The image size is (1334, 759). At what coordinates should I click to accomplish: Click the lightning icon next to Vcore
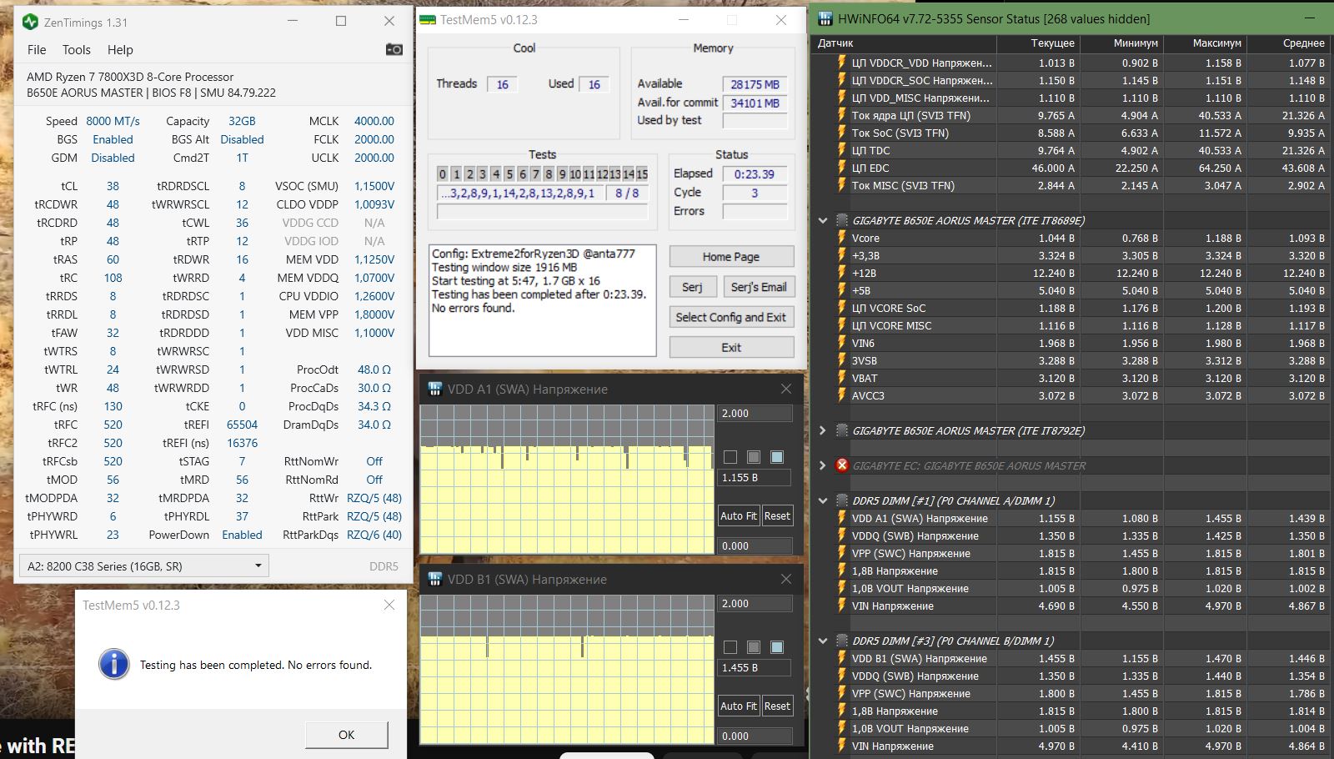(x=841, y=239)
